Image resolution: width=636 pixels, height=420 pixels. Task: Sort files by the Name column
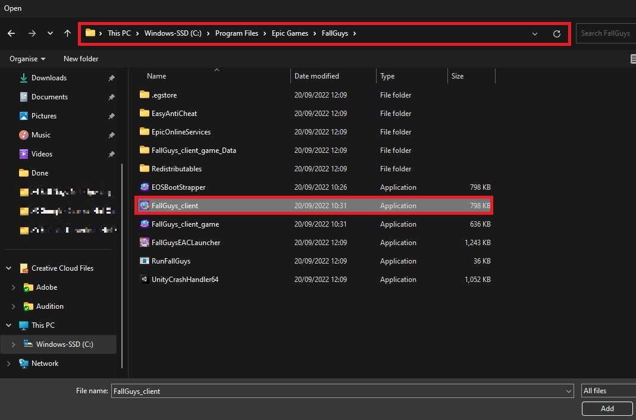coord(156,76)
